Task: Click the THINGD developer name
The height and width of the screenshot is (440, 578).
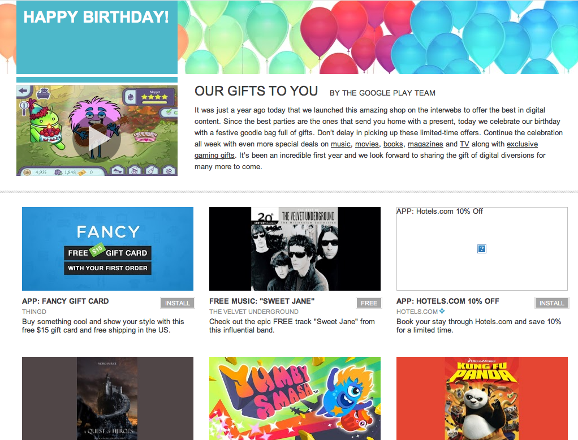Action: [x=34, y=312]
